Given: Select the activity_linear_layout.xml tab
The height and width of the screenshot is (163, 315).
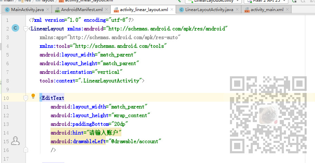Looking at the screenshot, I should click(144, 9).
